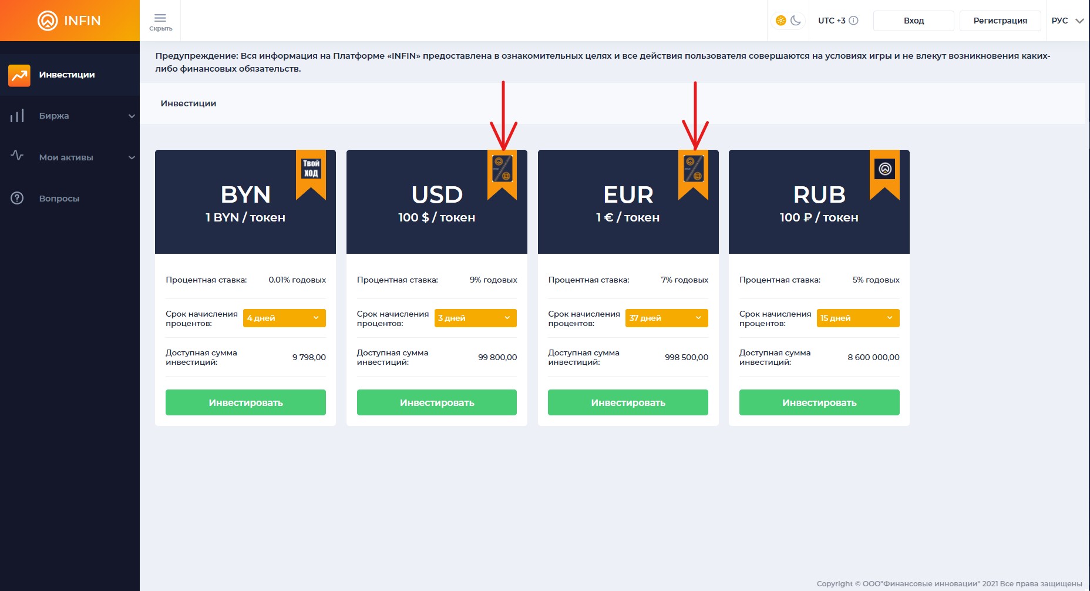This screenshot has width=1090, height=591.
Task: Click the 0.01% годовых rate value
Action: (x=297, y=280)
